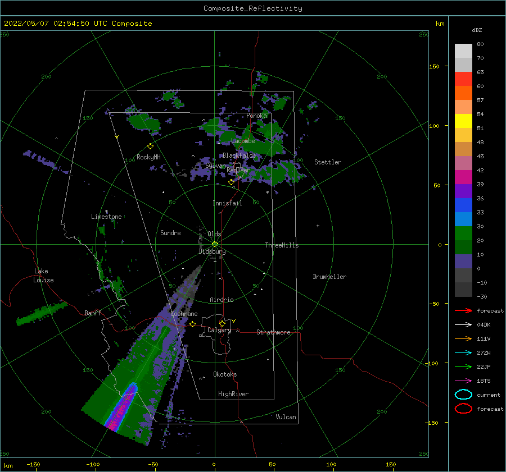Click the Stettler town label
The width and height of the screenshot is (506, 472).
(328, 162)
